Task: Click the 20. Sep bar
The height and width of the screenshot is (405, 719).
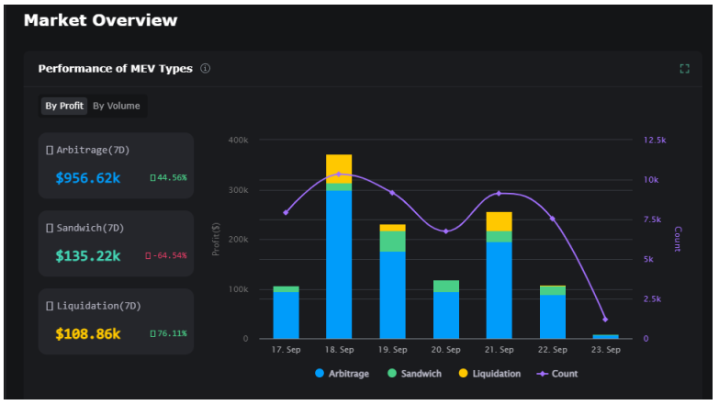Action: pos(446,309)
